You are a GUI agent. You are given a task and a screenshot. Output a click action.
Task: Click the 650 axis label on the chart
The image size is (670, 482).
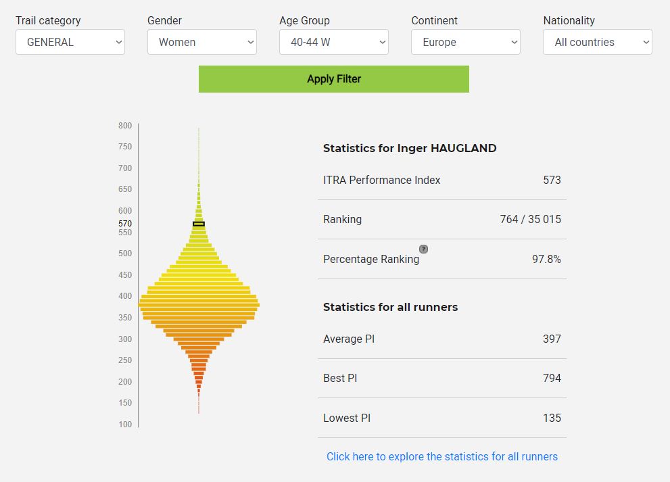[x=125, y=189]
